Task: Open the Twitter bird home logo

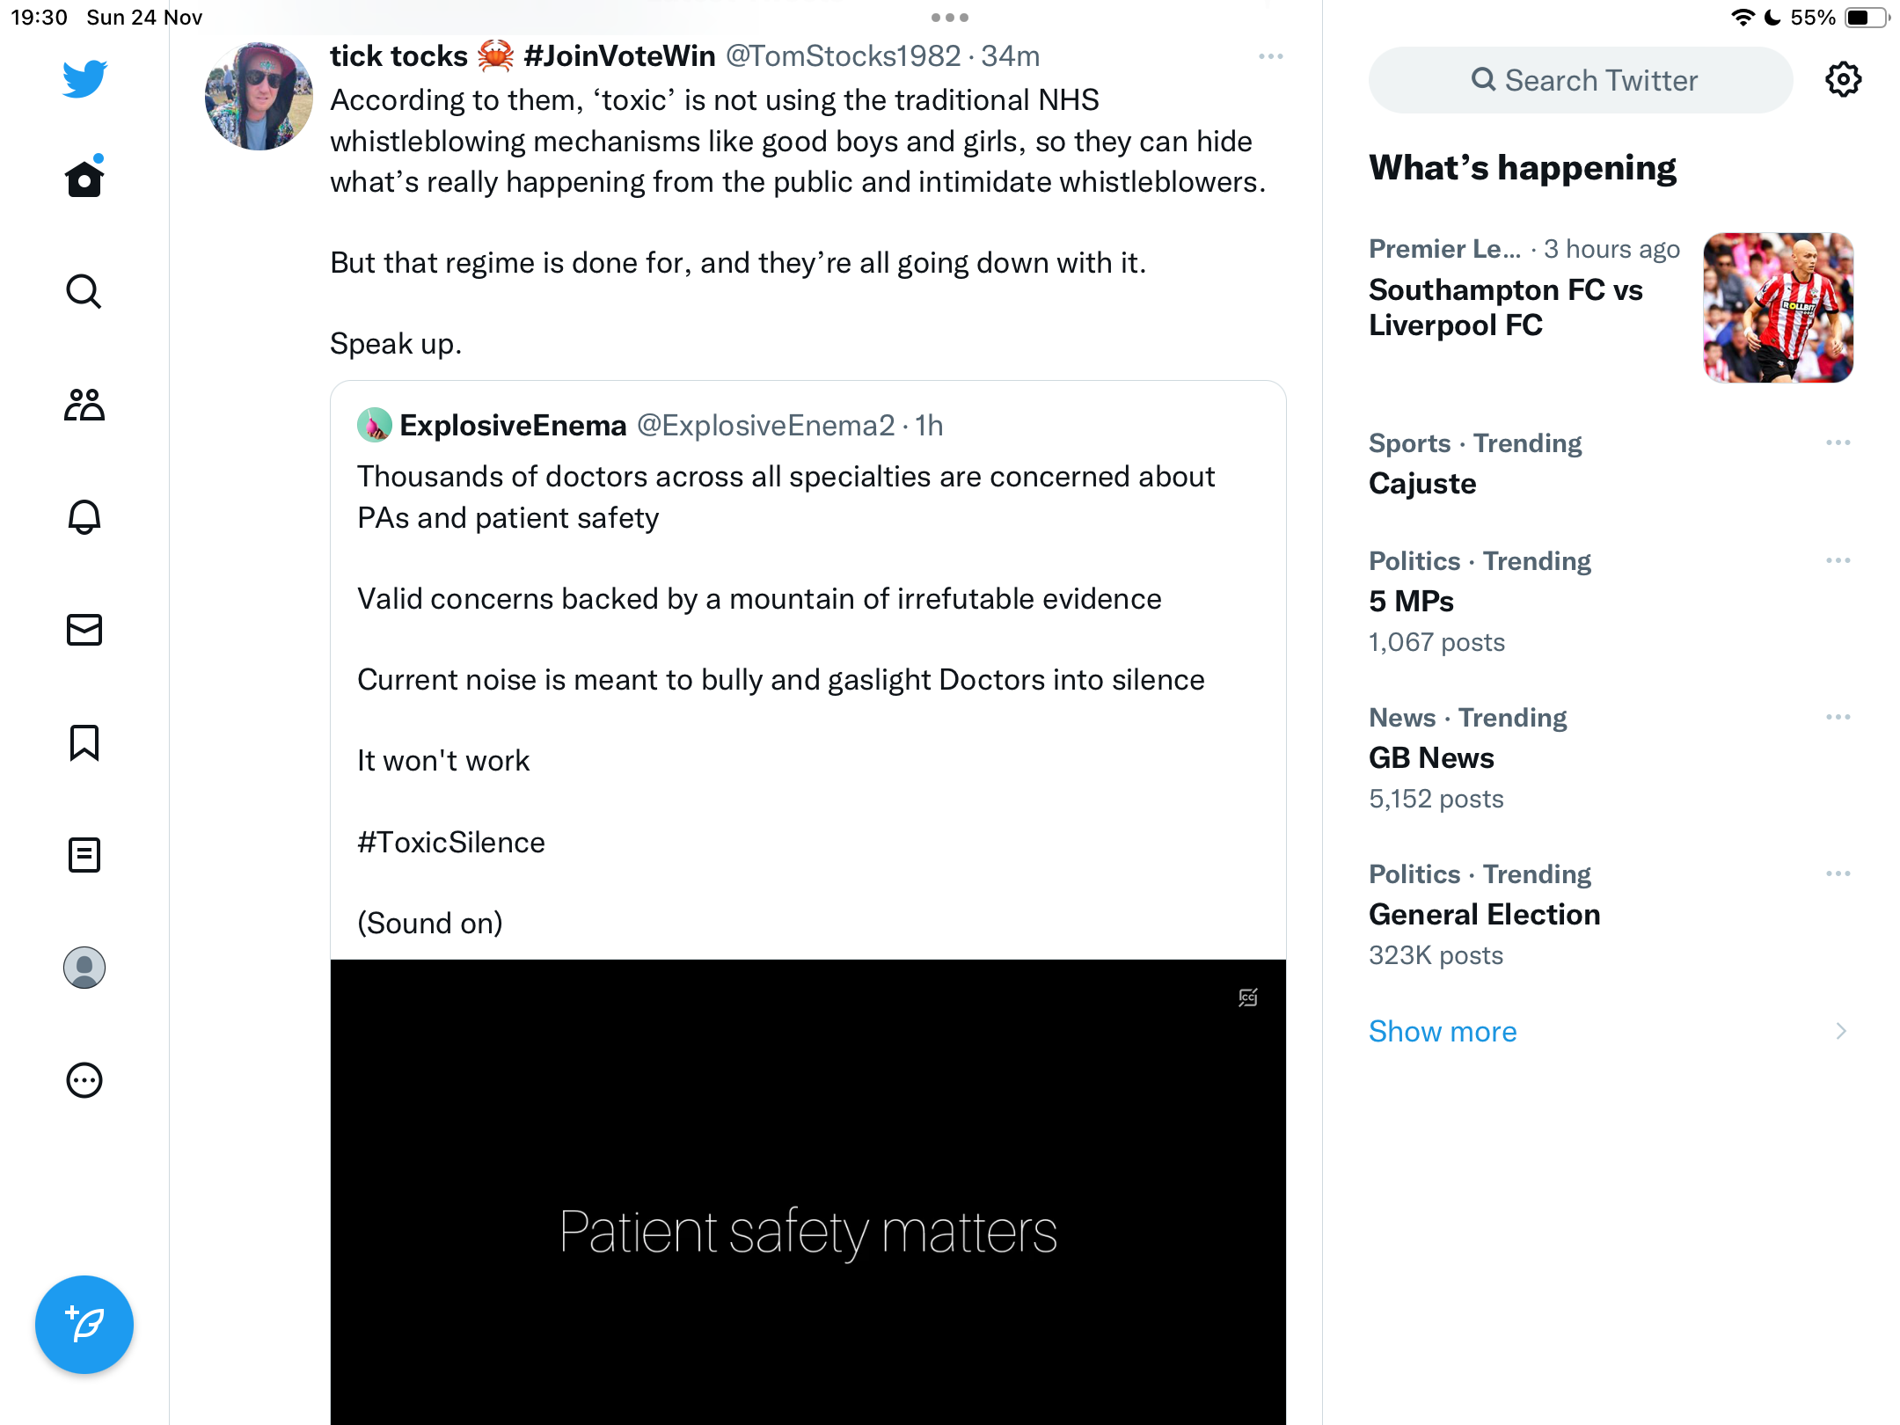Action: [x=84, y=78]
